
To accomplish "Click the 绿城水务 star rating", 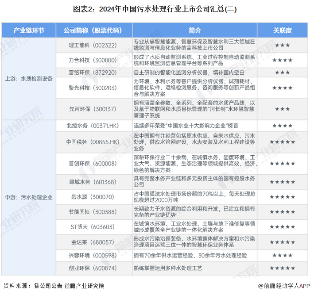I will coord(283,182).
